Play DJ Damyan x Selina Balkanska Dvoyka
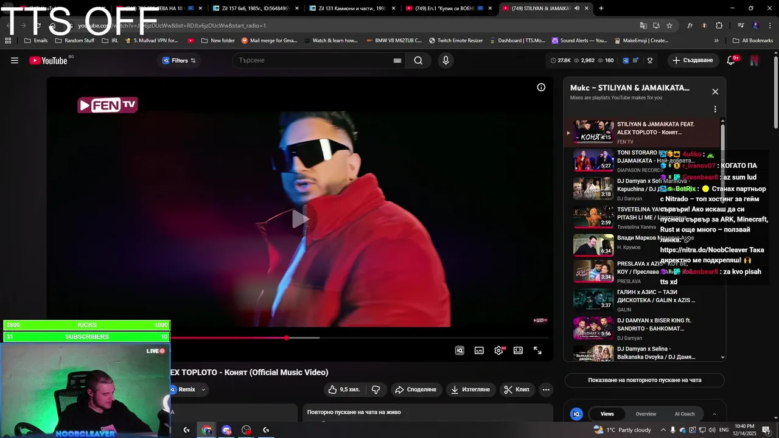This screenshot has width=779, height=438. tap(642, 352)
